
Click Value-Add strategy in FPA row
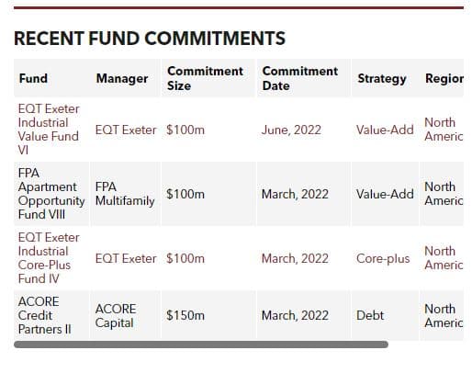[x=385, y=194]
